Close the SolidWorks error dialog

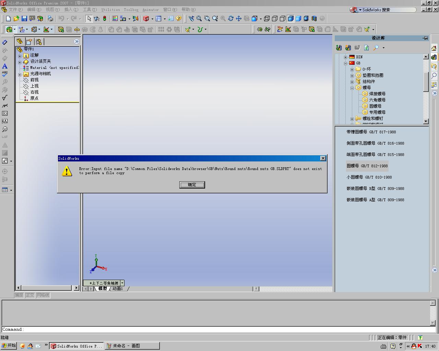[323, 158]
